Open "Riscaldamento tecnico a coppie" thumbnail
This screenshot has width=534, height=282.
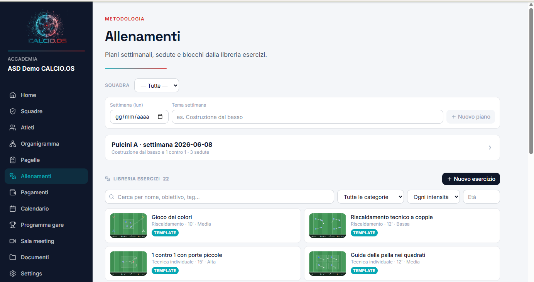click(x=328, y=226)
